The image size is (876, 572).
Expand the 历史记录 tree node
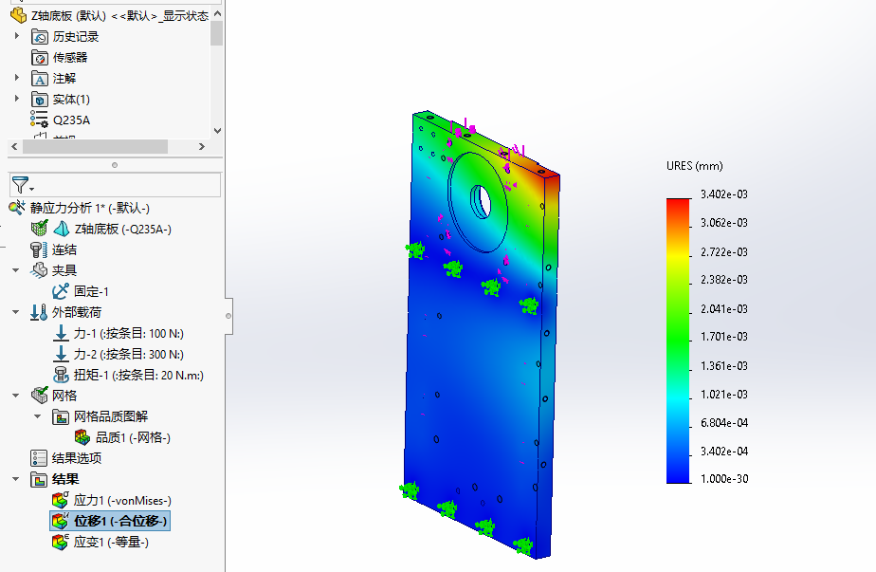click(16, 36)
